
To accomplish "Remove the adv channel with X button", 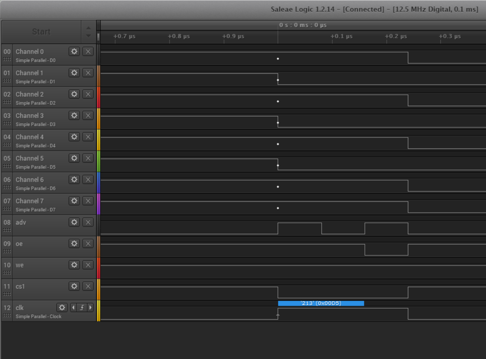I will (x=88, y=222).
